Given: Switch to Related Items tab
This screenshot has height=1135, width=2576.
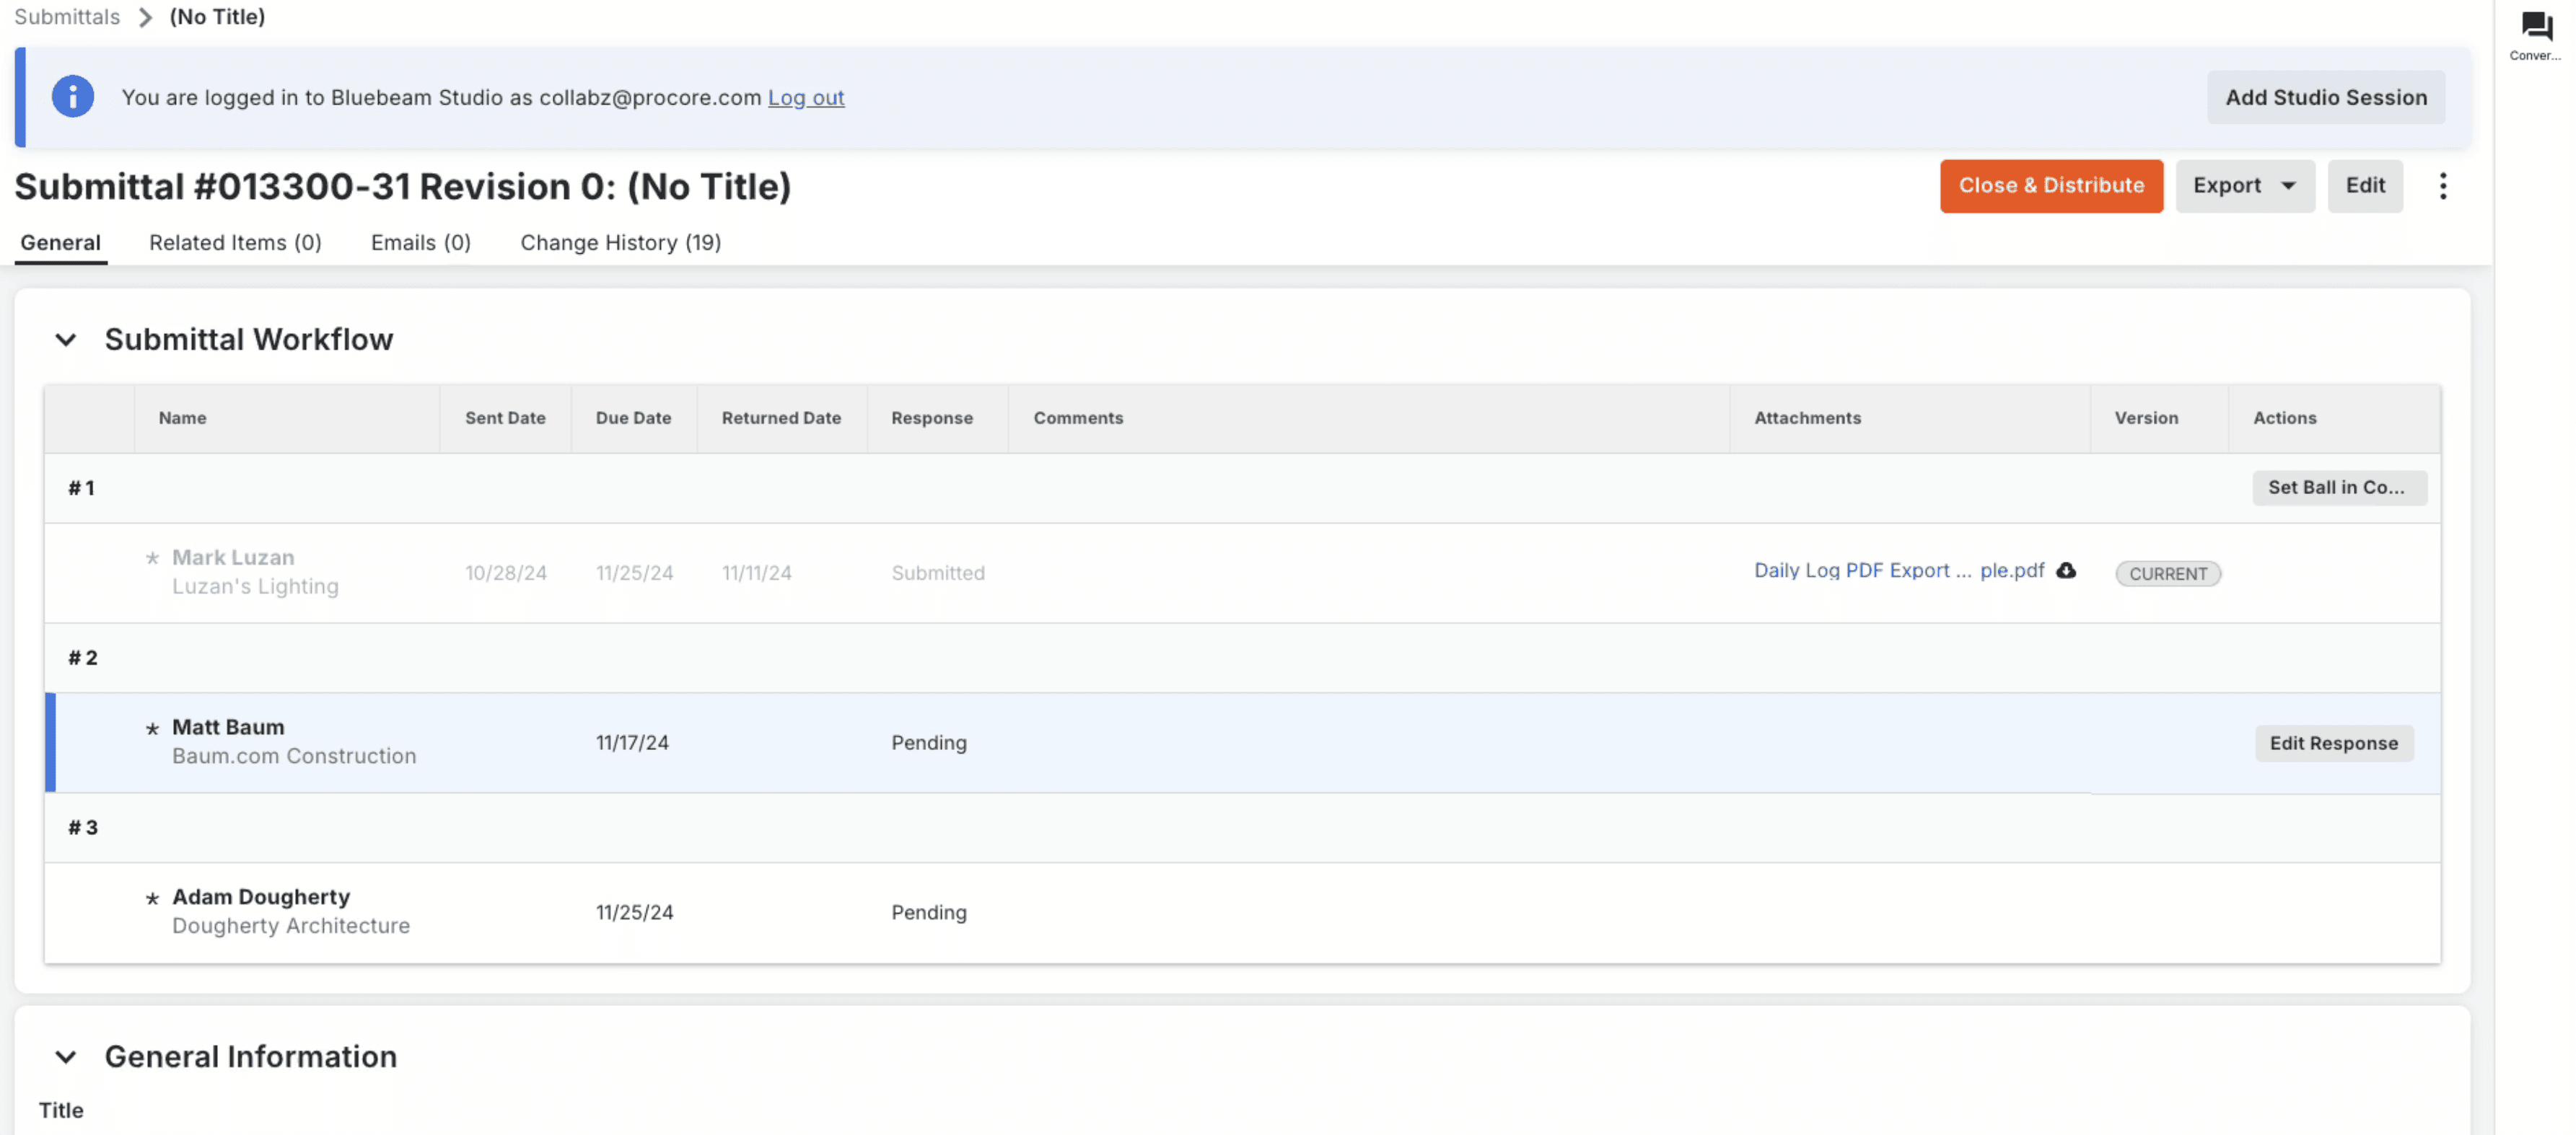Looking at the screenshot, I should click(x=235, y=243).
